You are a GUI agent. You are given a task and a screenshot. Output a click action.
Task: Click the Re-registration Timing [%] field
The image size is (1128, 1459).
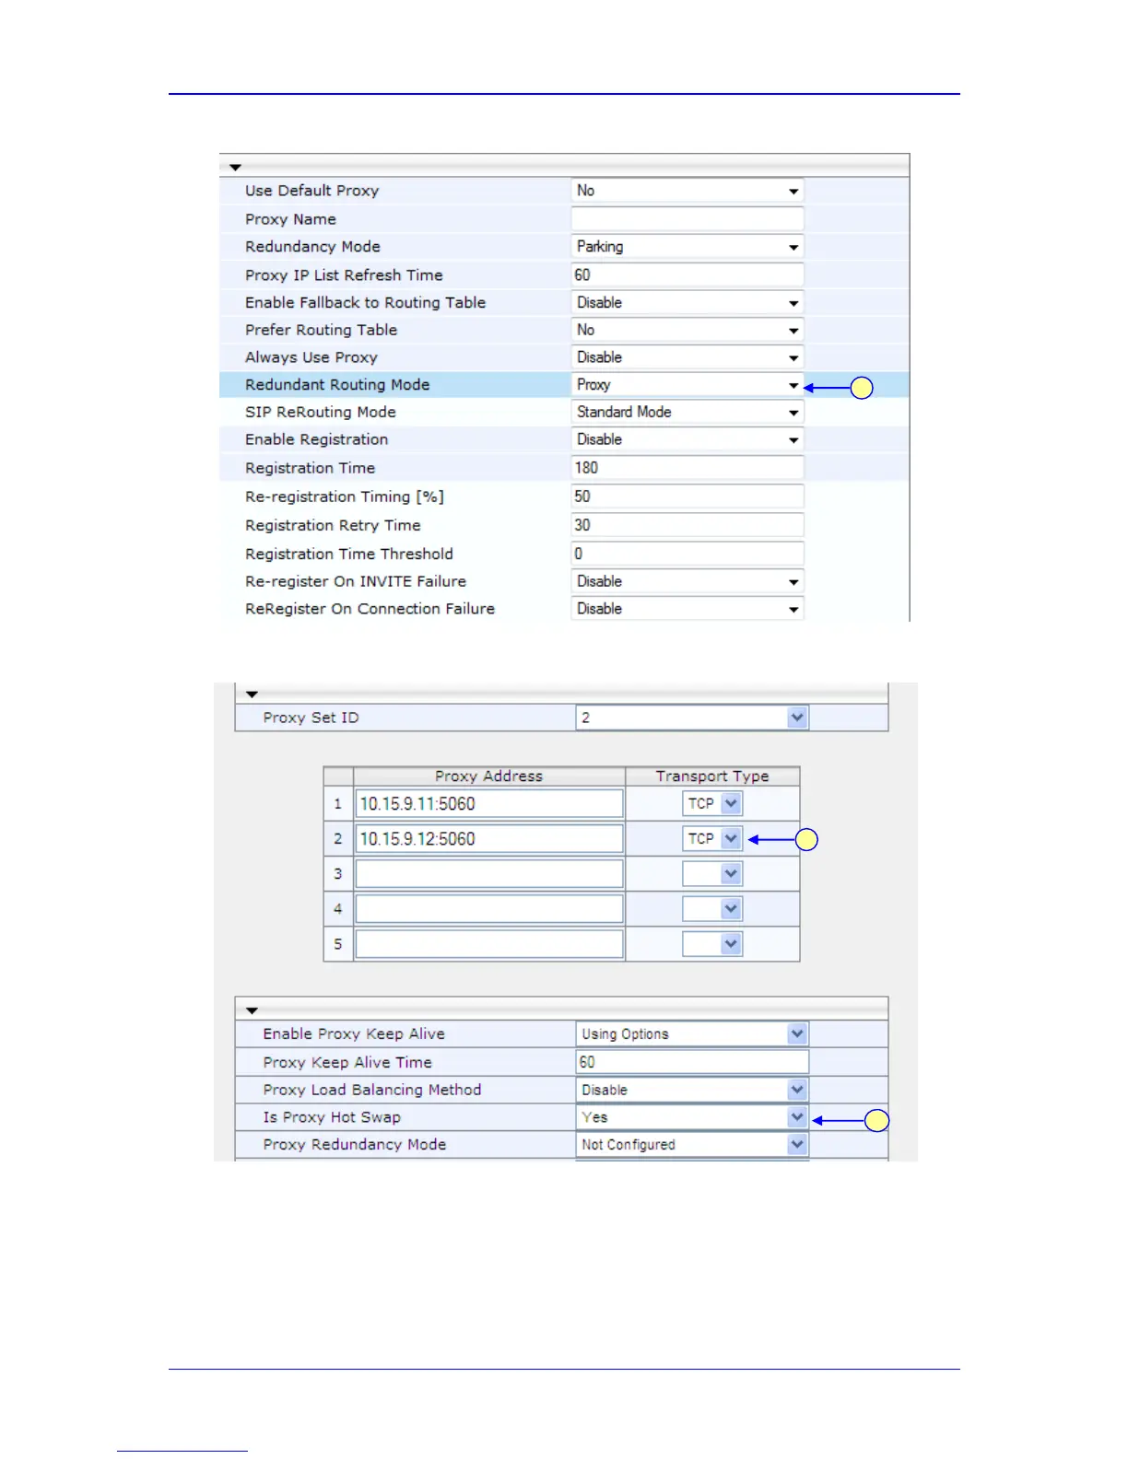pyautogui.click(x=687, y=496)
